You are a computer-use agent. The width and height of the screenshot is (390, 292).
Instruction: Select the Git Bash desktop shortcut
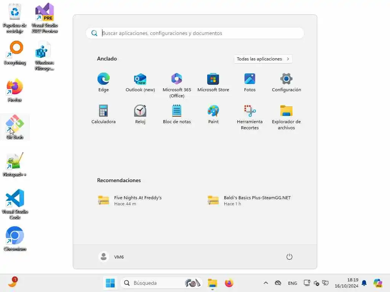pos(15,127)
